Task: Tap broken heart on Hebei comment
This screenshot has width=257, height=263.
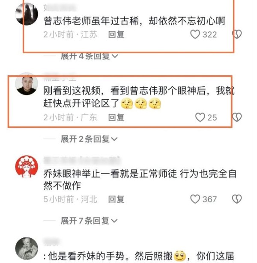Action: pos(237,199)
